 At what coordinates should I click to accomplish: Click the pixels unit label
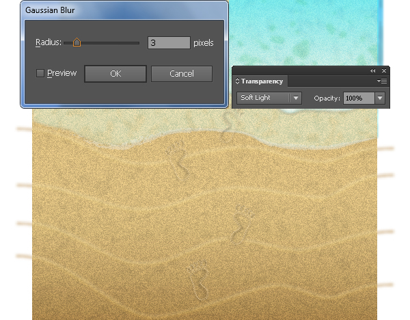(x=204, y=43)
